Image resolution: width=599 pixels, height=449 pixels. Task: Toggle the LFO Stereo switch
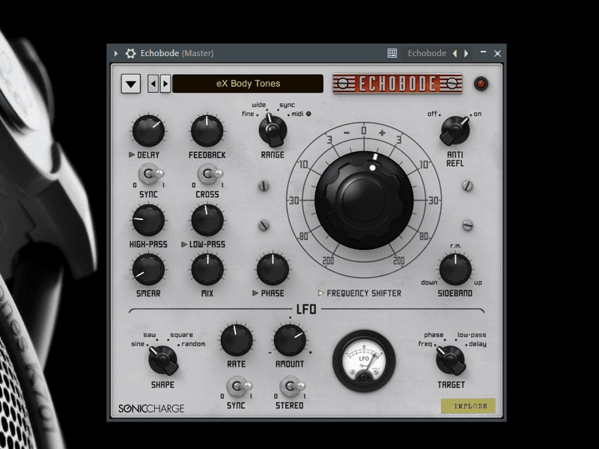point(292,386)
